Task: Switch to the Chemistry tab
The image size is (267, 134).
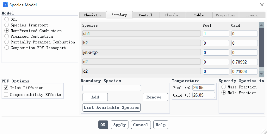Action: click(93, 15)
